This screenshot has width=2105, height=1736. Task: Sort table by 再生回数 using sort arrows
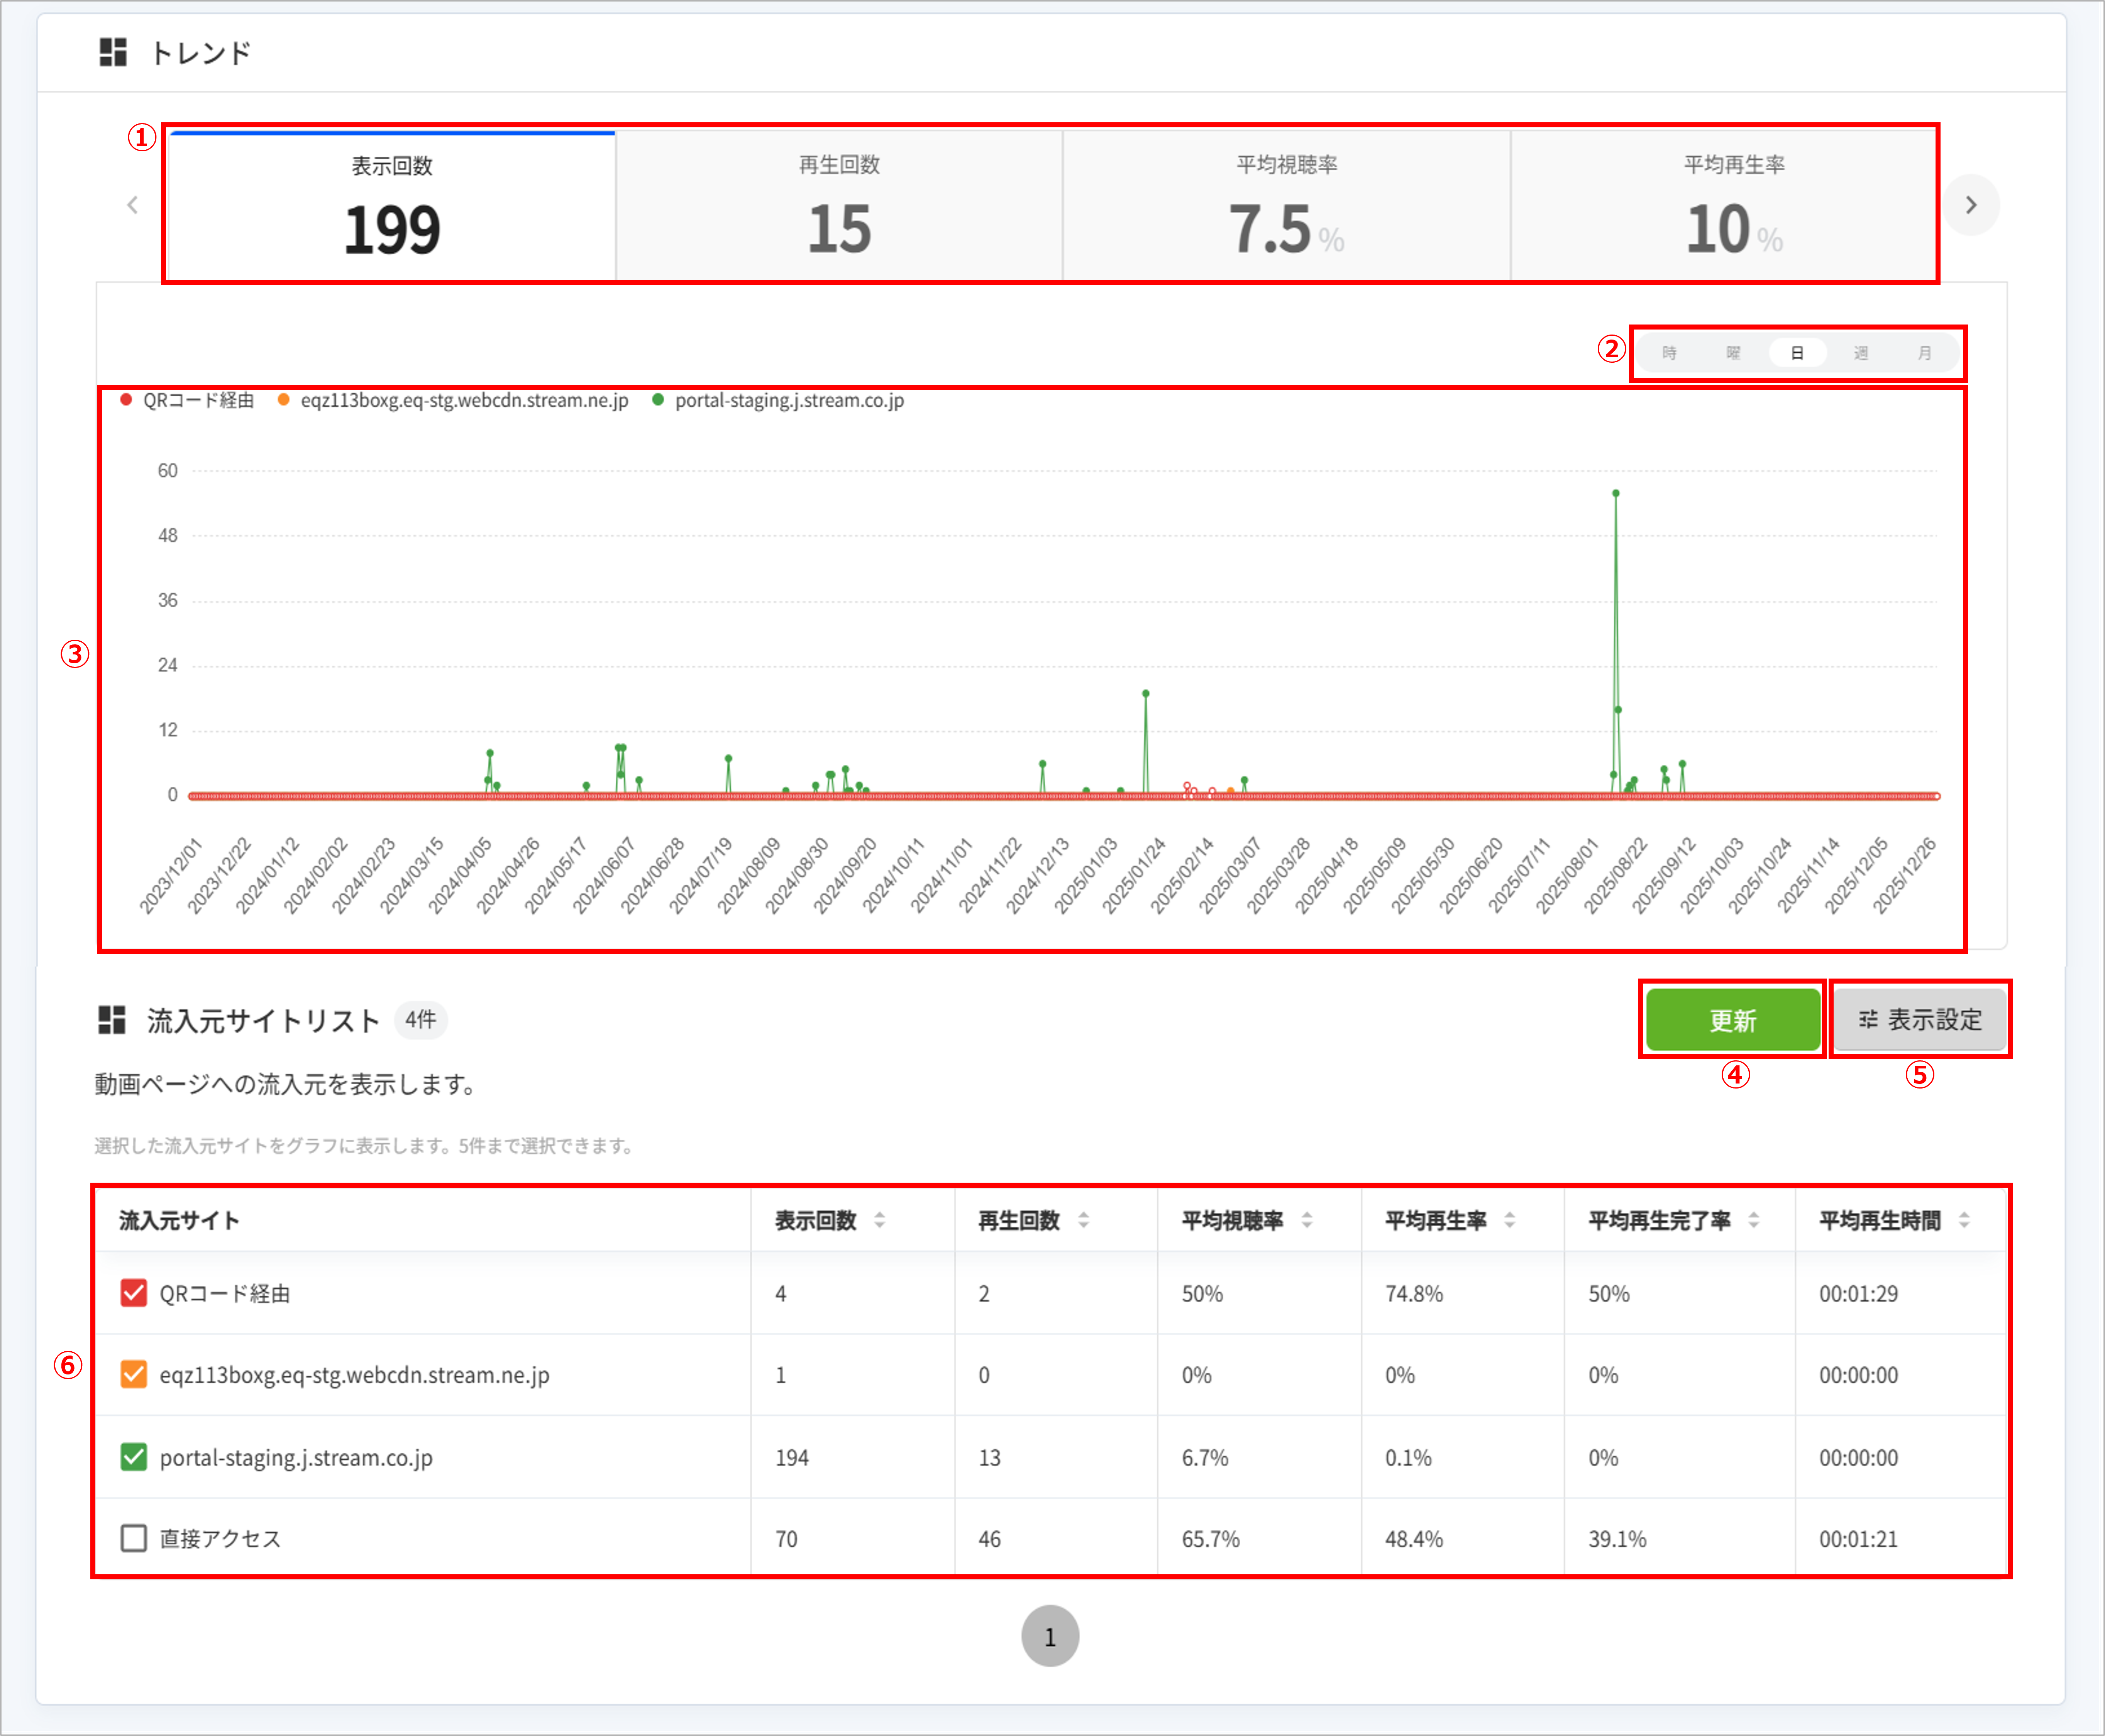point(1084,1220)
